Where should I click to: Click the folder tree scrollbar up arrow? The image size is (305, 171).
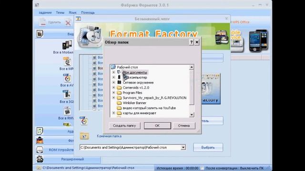[x=192, y=67]
